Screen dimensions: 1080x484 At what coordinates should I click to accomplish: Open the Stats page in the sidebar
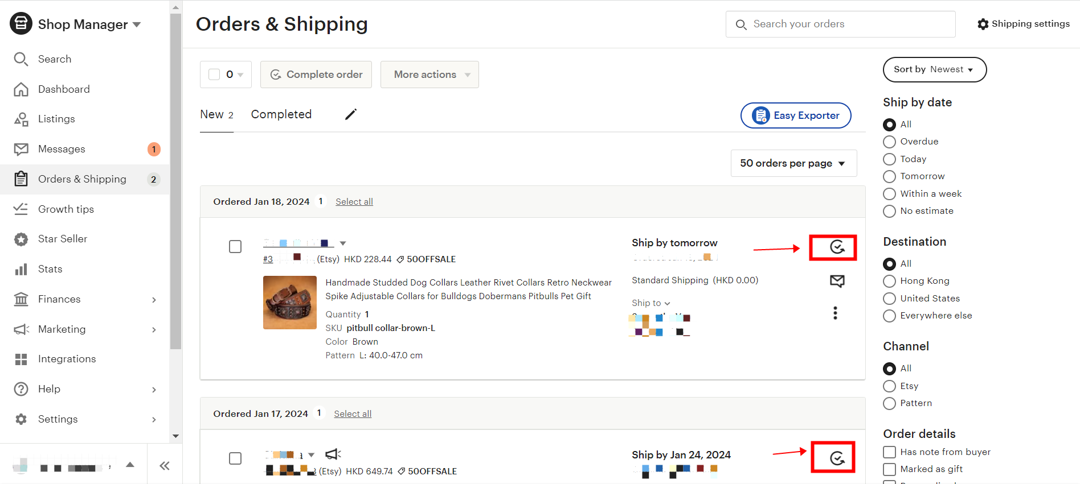tap(50, 268)
